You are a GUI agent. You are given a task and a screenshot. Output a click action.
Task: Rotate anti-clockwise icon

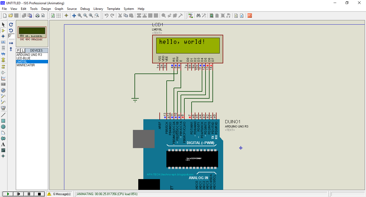[11, 30]
